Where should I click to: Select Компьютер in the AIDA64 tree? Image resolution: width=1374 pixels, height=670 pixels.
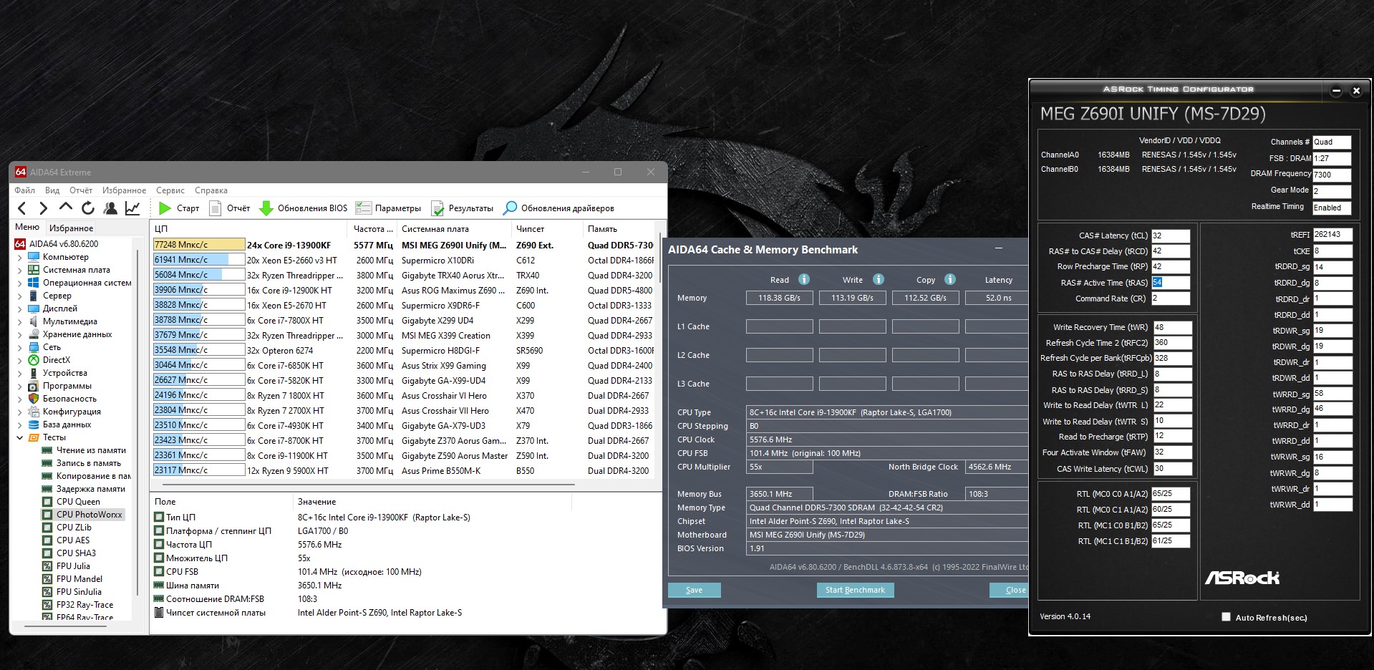click(x=65, y=257)
